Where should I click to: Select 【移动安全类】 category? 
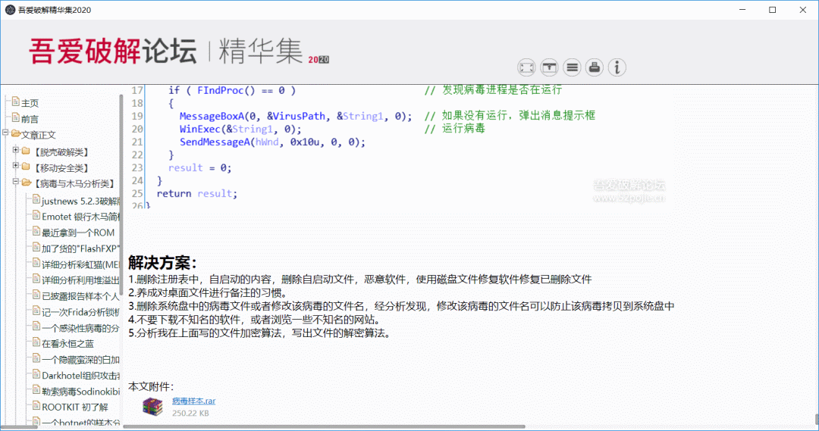pyautogui.click(x=61, y=168)
